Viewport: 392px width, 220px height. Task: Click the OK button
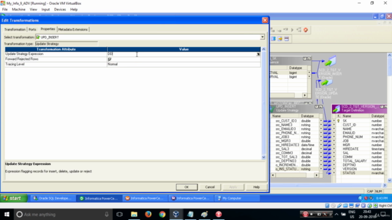click(186, 187)
